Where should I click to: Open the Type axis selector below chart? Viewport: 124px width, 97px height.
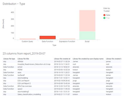click(54, 45)
